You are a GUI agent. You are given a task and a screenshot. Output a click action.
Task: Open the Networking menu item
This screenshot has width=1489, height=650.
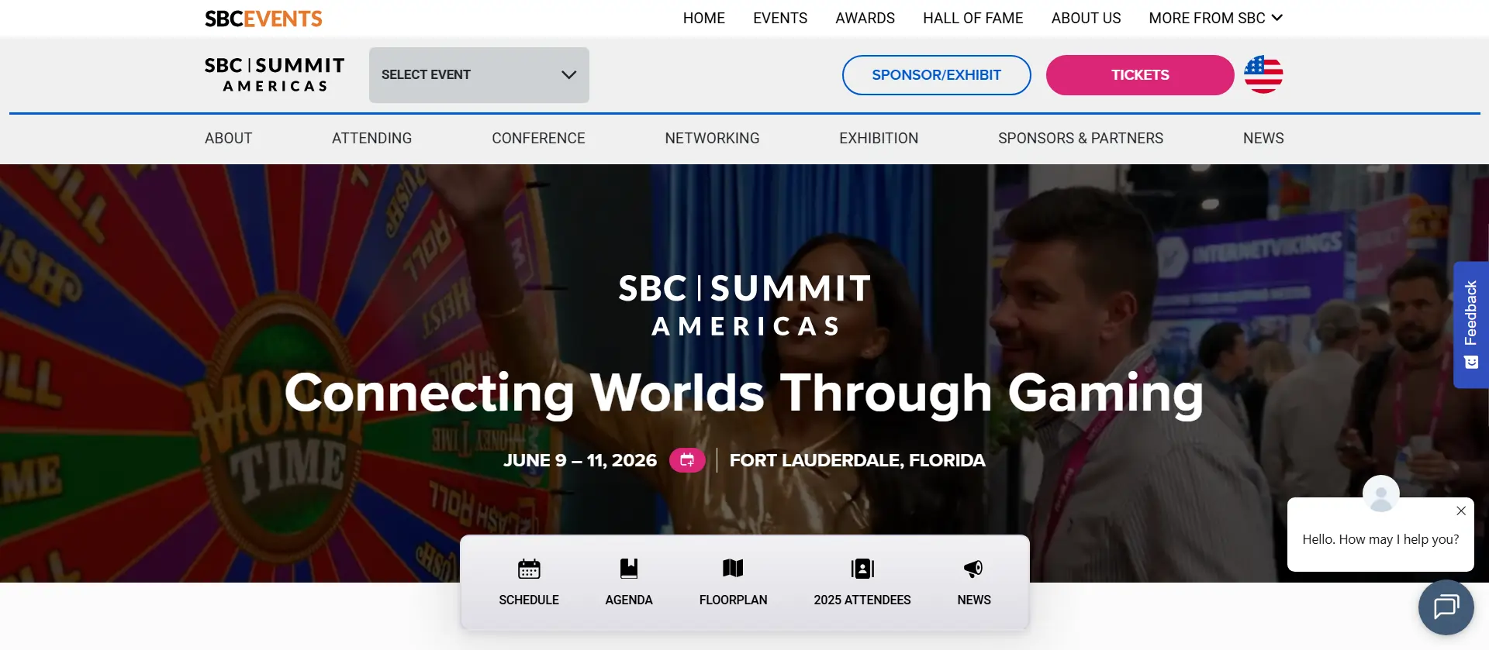(x=712, y=138)
